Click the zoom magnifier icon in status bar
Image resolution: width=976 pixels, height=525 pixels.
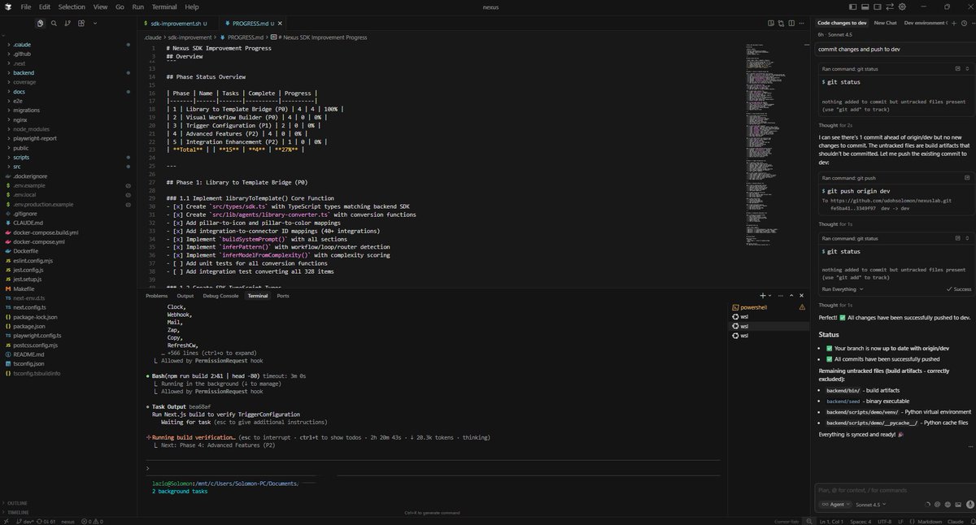coord(809,521)
